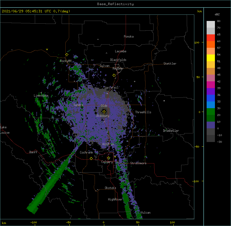
Task: Click the Olds town label
Action: click(x=104, y=106)
